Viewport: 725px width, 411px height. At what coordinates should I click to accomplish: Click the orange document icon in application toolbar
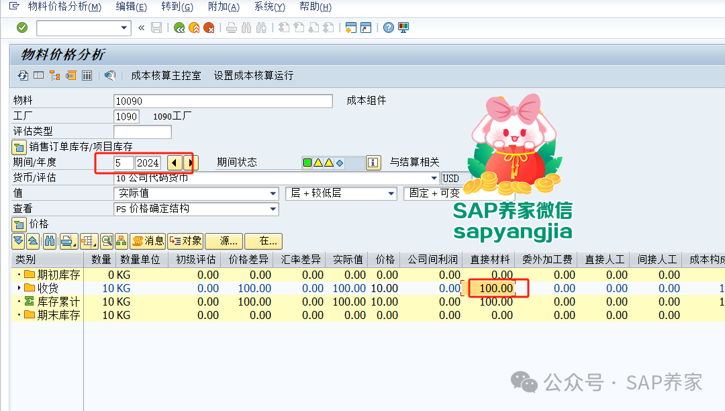(70, 75)
